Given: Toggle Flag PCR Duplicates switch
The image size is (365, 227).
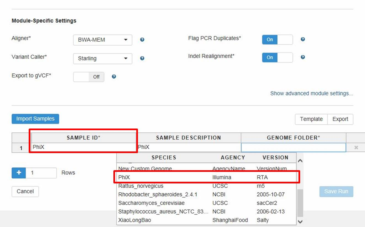Looking at the screenshot, I should click(x=277, y=40).
